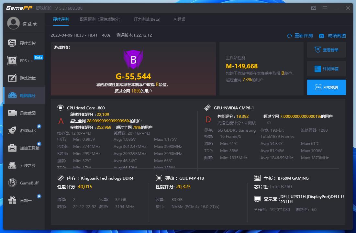Click GPU performance score 18,392
This screenshot has height=233, width=356.
[242, 116]
